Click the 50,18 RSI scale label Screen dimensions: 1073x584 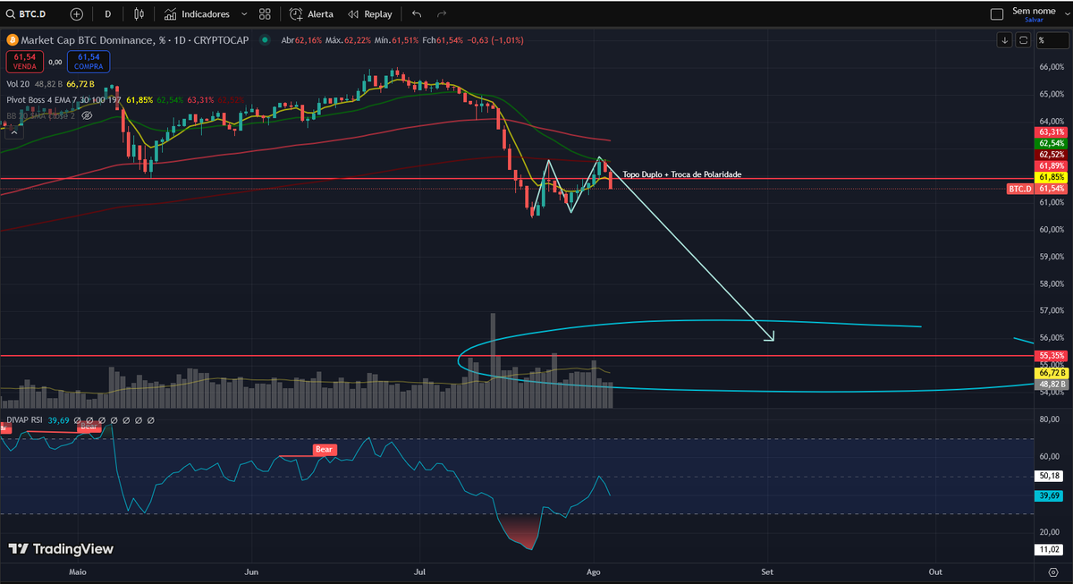point(1048,477)
